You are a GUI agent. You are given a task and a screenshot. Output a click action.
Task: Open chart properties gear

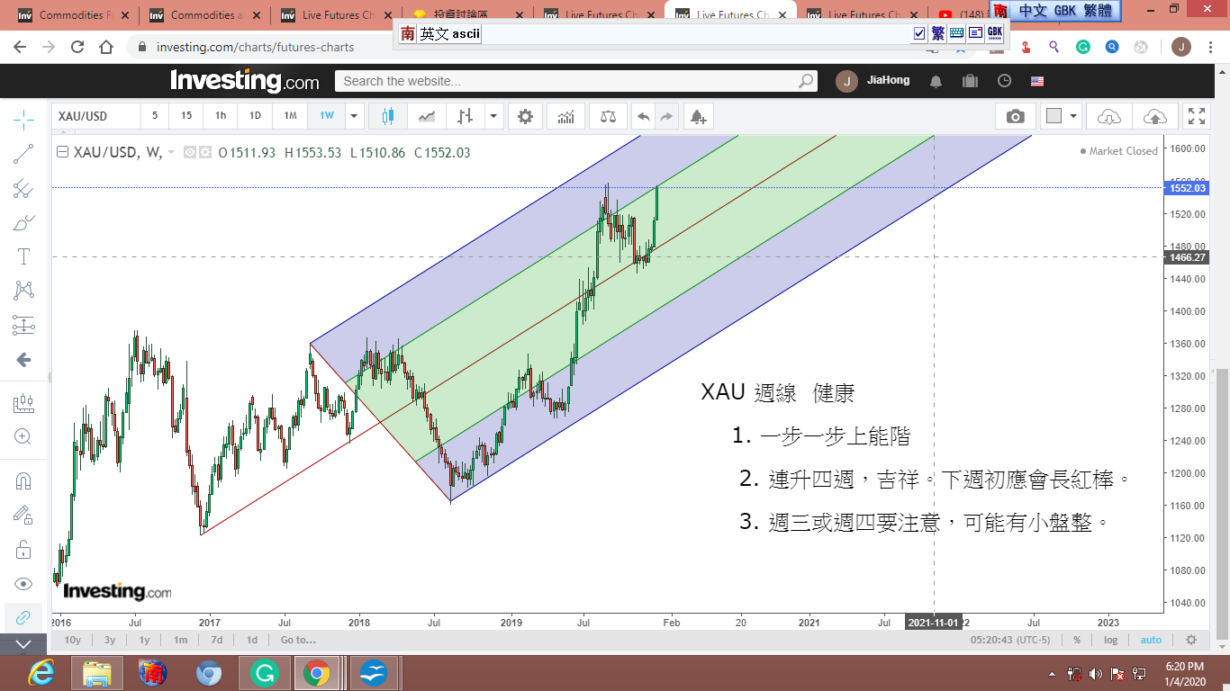point(526,116)
